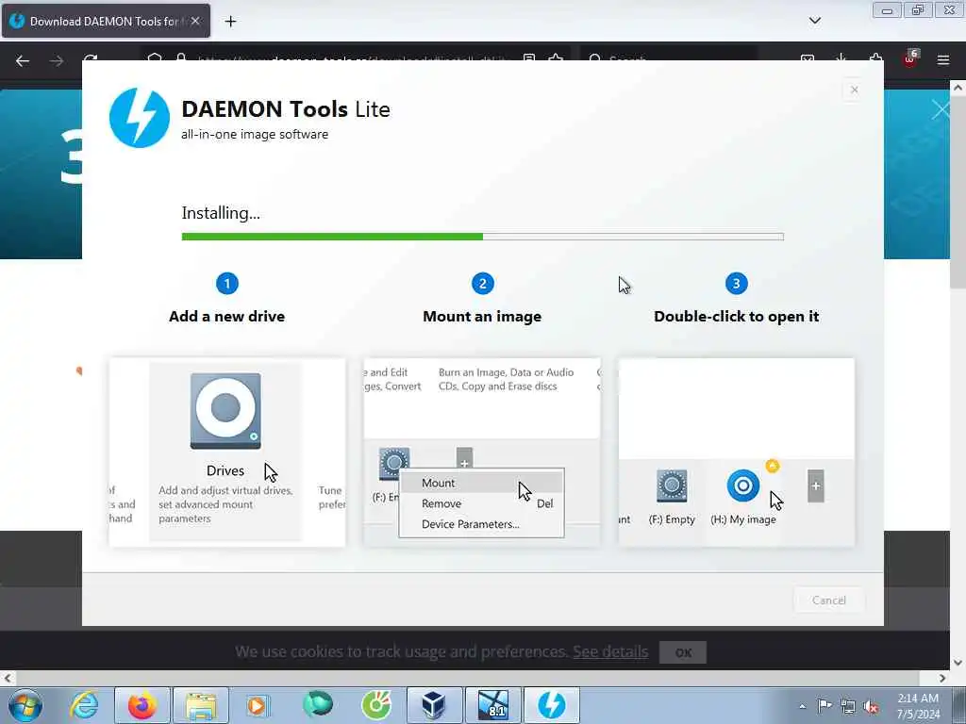Click the (F:) Empty drive icon in step 3

[672, 485]
